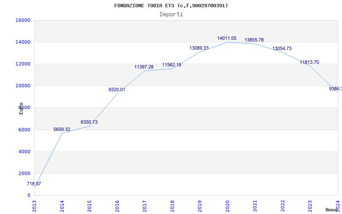Click the data label 5659.32
This screenshot has width=342, height=214.
62,130
